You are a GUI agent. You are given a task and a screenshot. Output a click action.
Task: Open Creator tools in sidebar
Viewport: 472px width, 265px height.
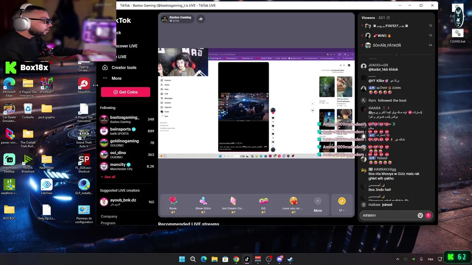point(119,67)
